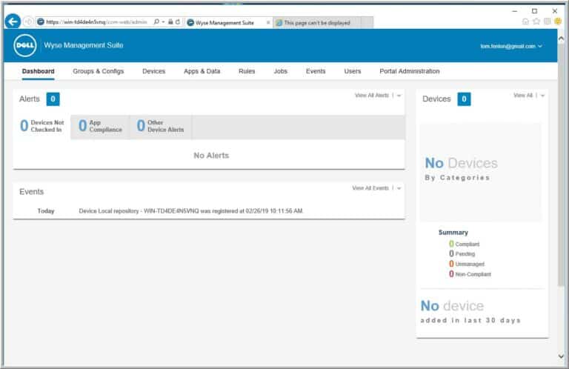Click the Alerts count badge
Screen dimensions: 569x369
[x=53, y=99]
